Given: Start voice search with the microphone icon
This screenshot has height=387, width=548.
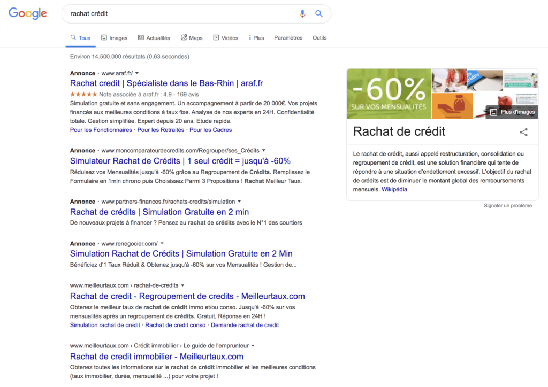Looking at the screenshot, I should [x=303, y=13].
